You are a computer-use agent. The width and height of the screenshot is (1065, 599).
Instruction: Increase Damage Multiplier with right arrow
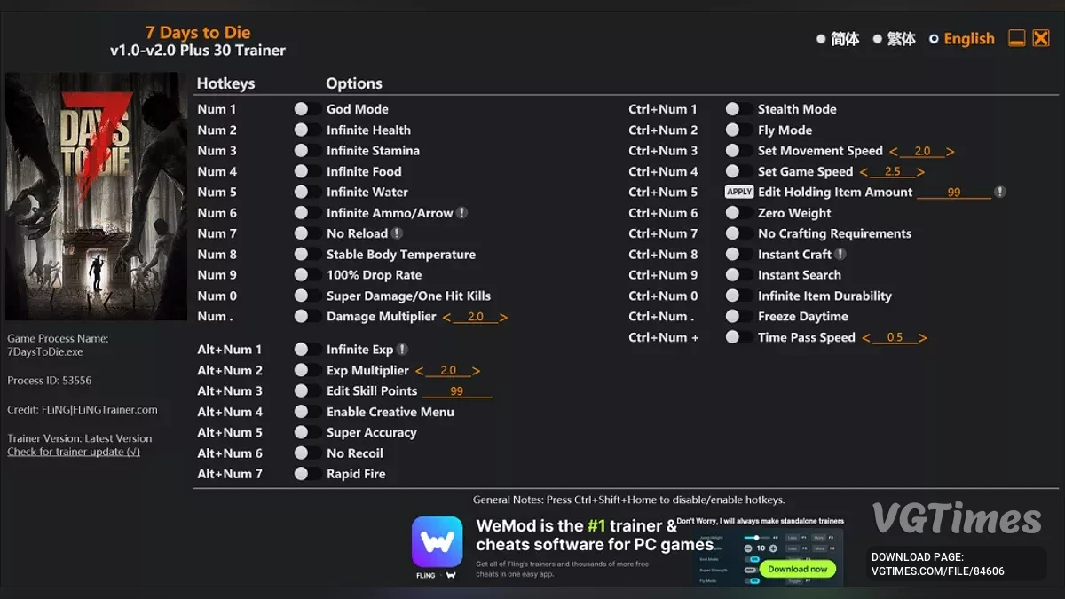click(504, 318)
